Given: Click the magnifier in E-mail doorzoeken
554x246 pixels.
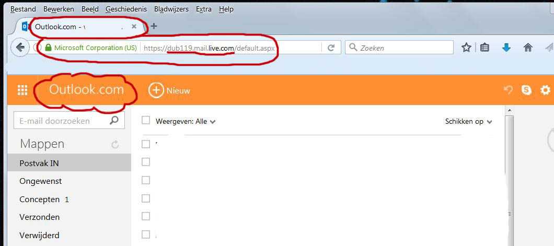Looking at the screenshot, I should click(x=114, y=121).
